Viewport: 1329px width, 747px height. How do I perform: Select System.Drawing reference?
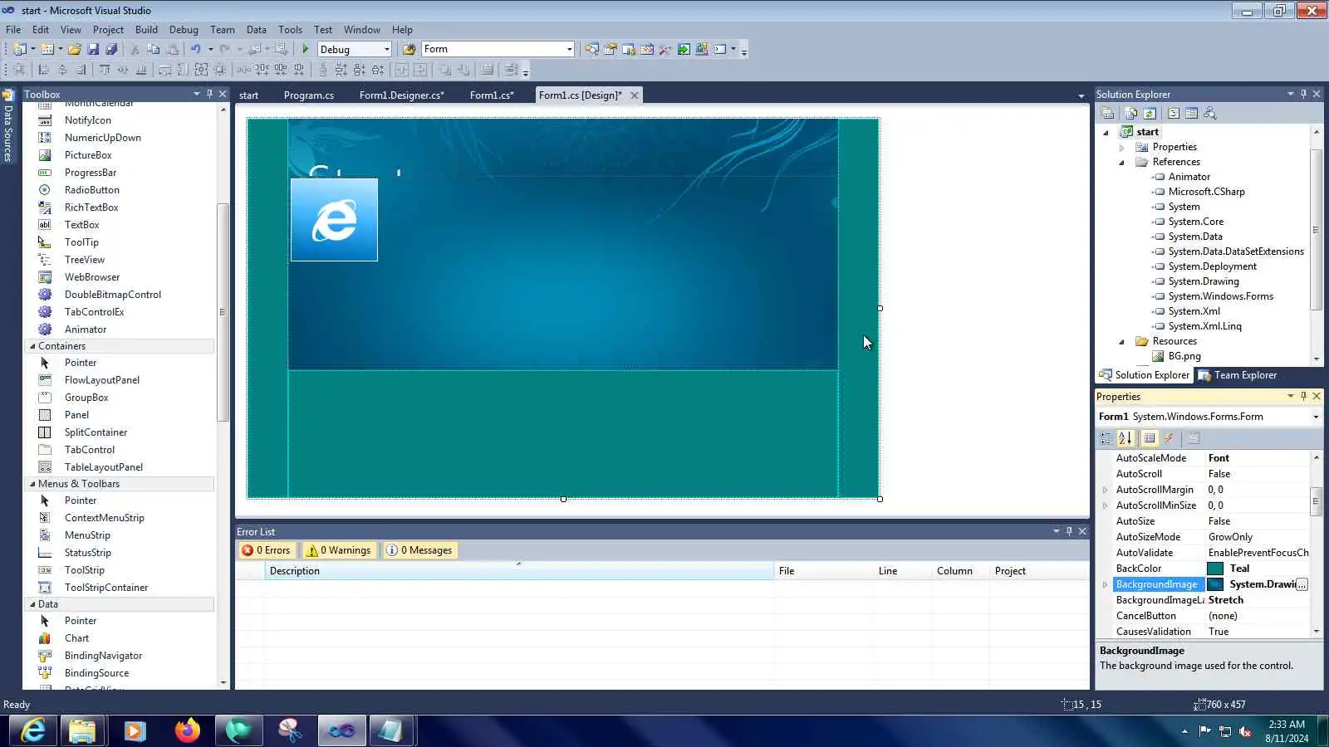coord(1203,281)
